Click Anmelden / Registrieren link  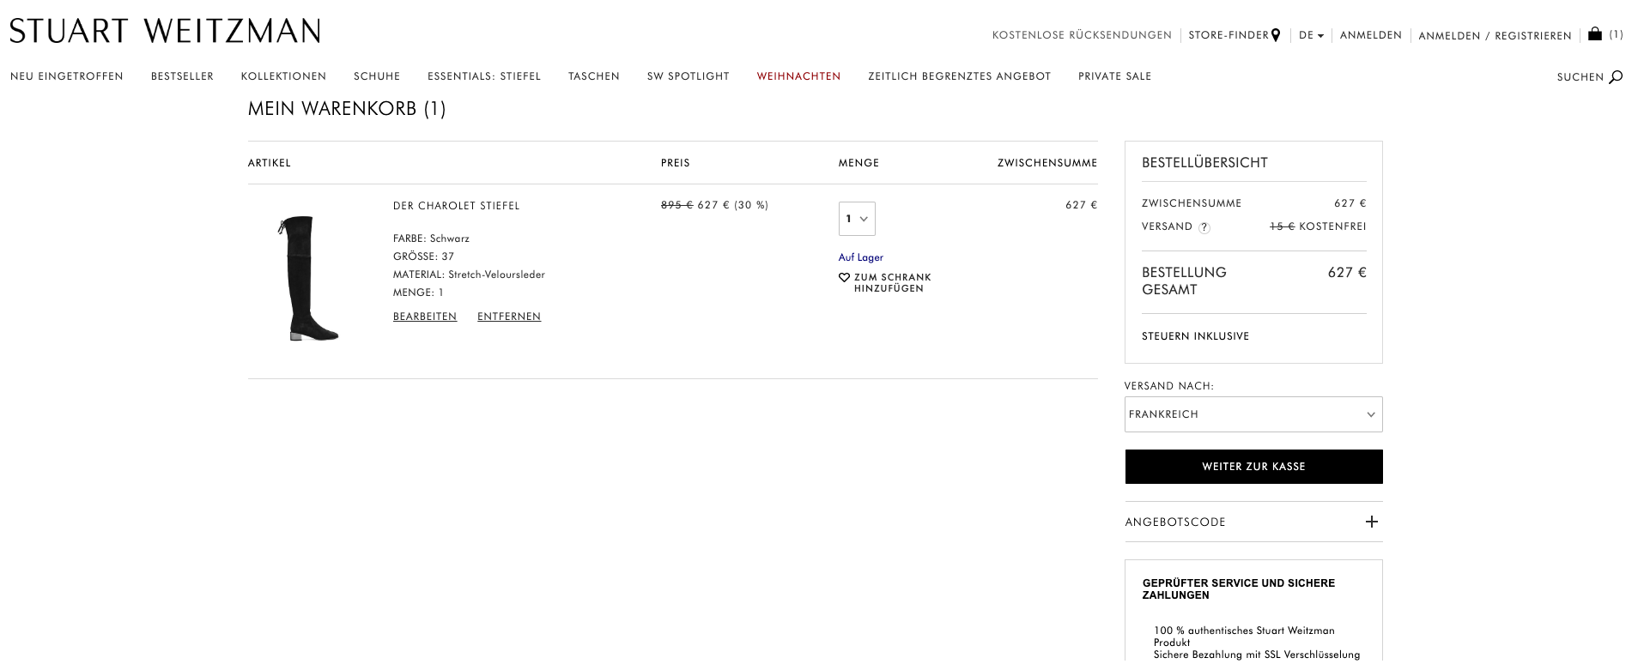pos(1495,36)
